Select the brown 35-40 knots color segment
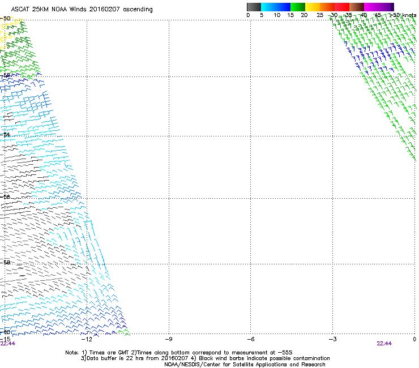The image size is (419, 368). (357, 7)
